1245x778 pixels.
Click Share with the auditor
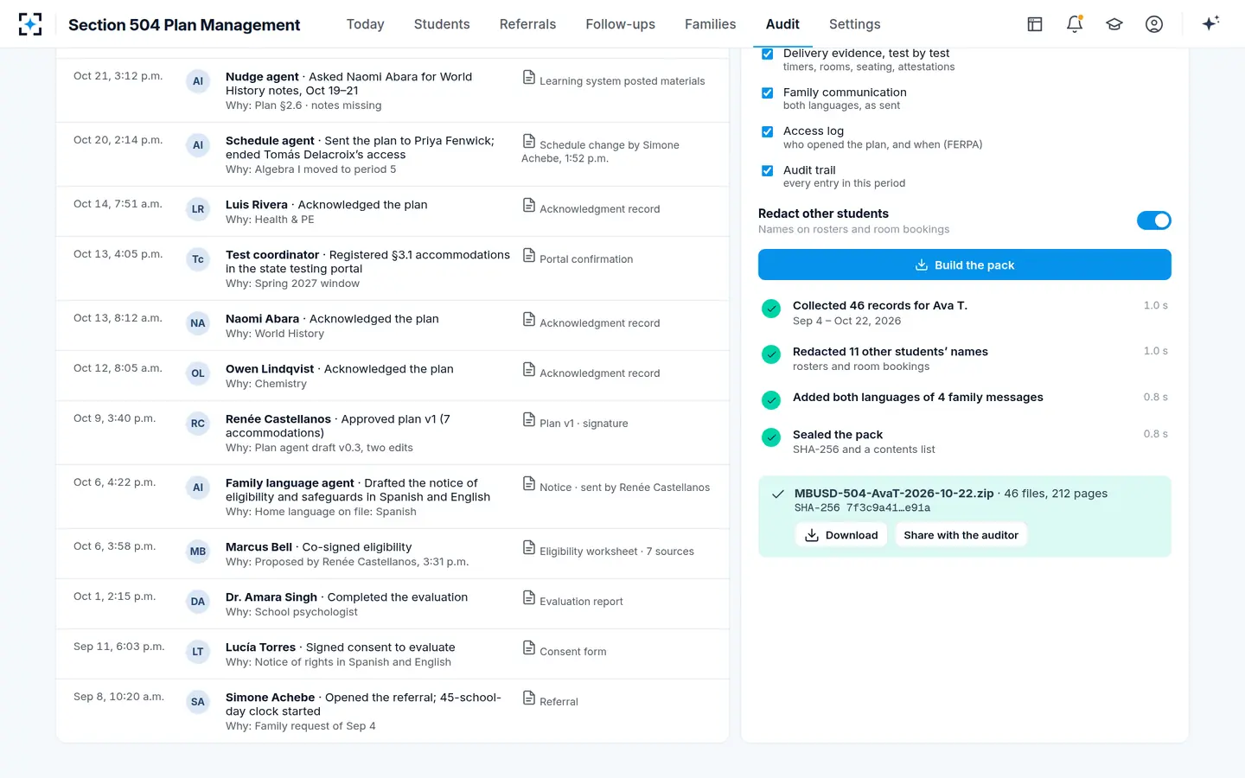click(x=961, y=535)
